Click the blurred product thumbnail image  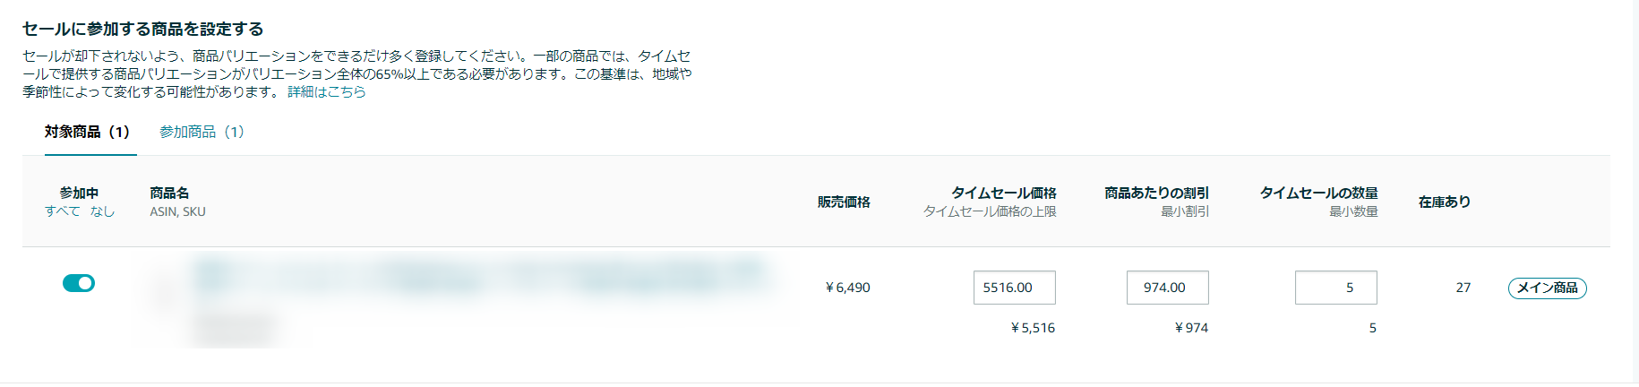[163, 294]
